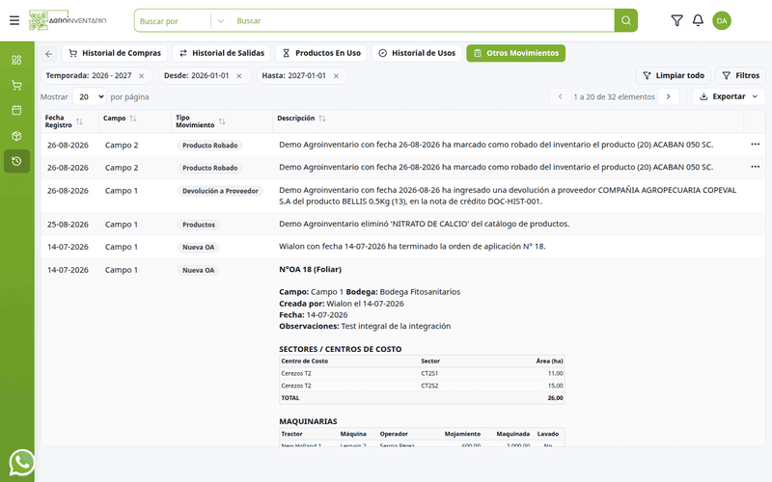Sort by Campo column
The width and height of the screenshot is (772, 482).
pyautogui.click(x=132, y=118)
